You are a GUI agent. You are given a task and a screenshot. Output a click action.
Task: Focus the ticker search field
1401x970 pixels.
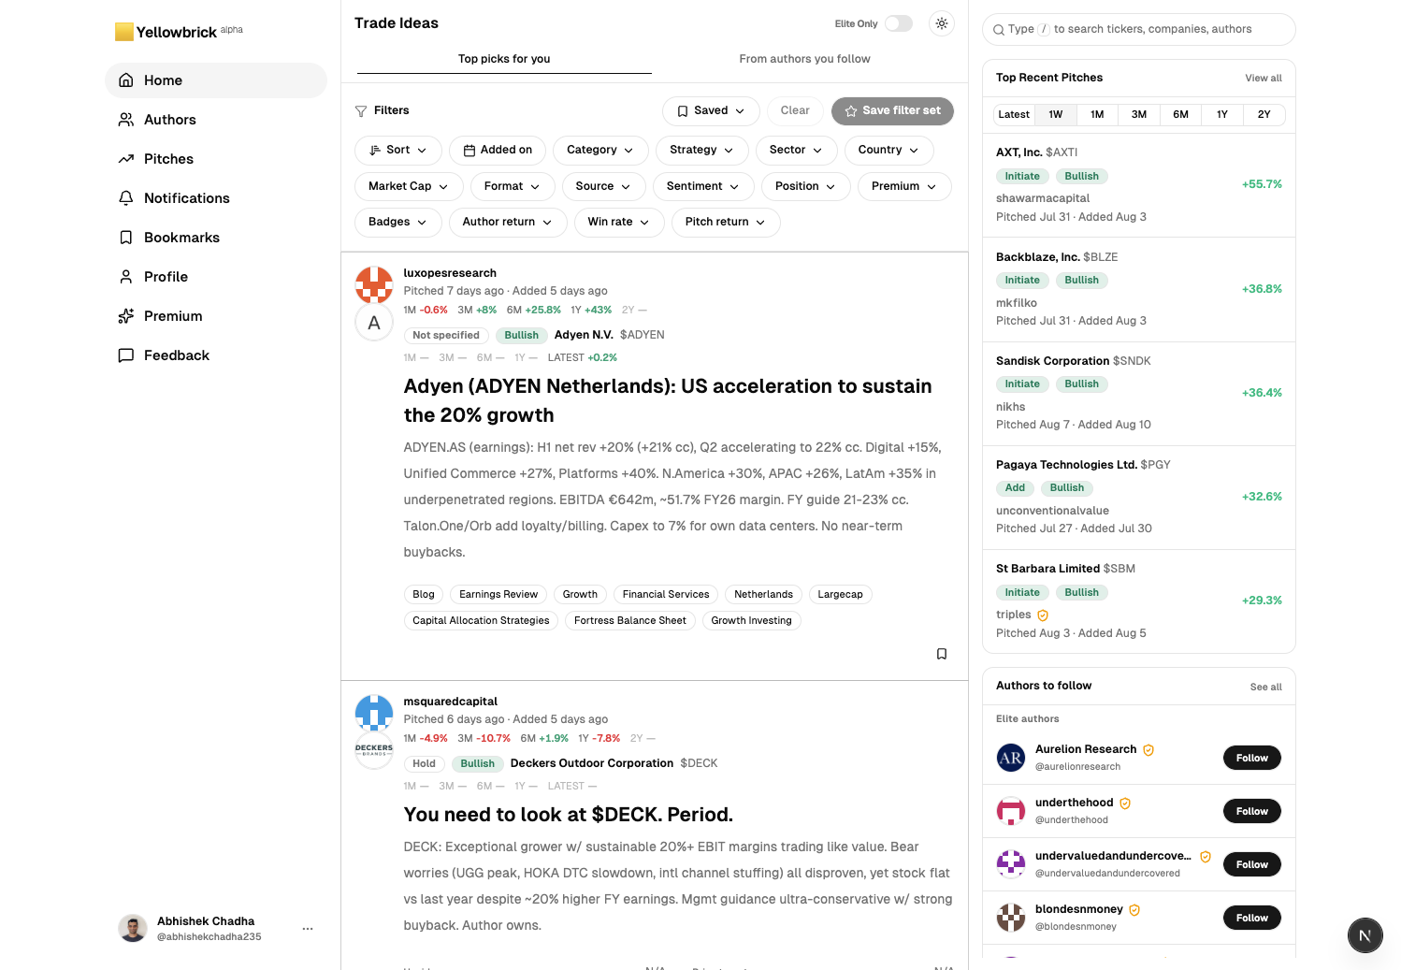[1138, 29]
